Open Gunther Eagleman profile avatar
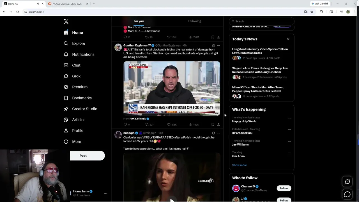 [x=118, y=47]
